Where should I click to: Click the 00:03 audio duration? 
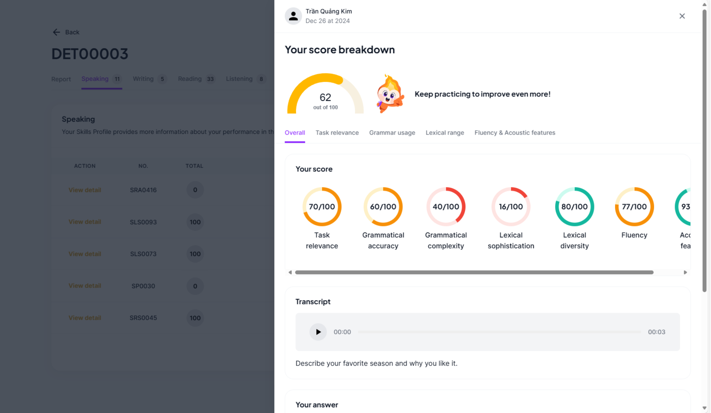(656, 332)
